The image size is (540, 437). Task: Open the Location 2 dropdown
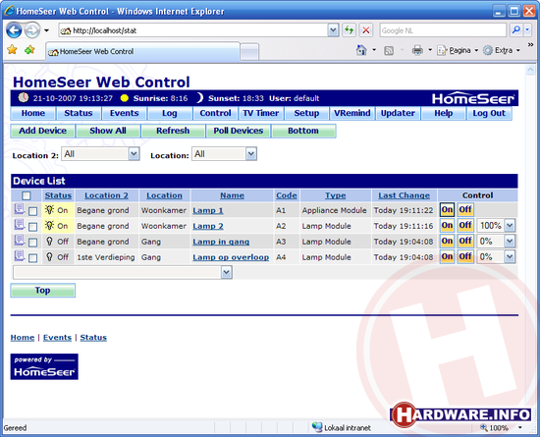[100, 153]
